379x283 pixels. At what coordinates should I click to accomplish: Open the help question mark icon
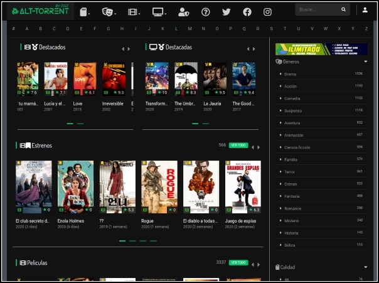click(x=206, y=12)
